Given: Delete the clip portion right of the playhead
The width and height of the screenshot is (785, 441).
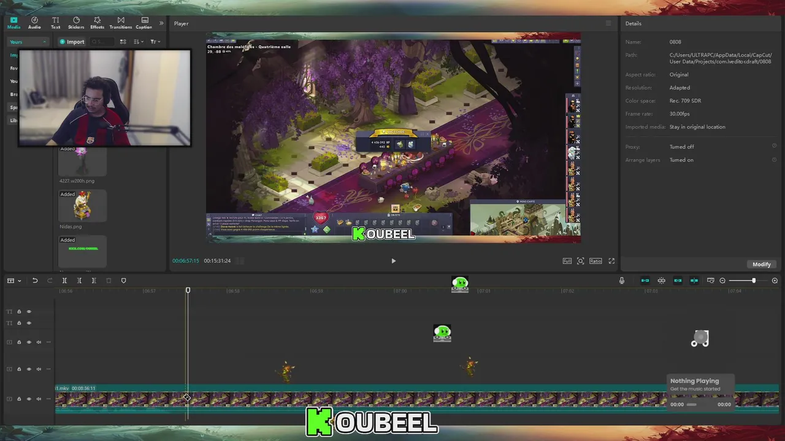Looking at the screenshot, I should click(x=94, y=281).
